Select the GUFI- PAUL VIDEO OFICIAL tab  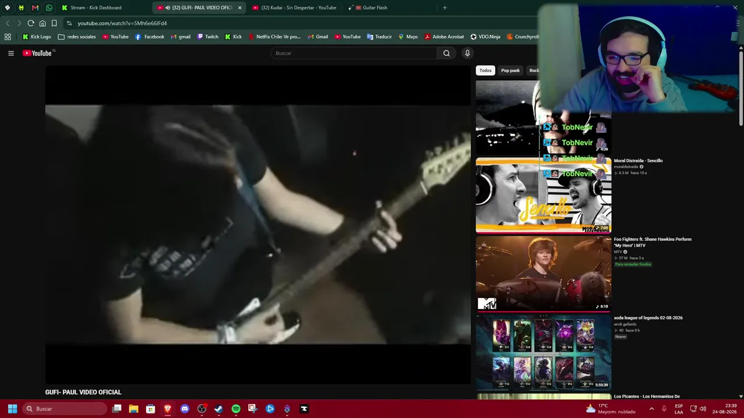(198, 8)
